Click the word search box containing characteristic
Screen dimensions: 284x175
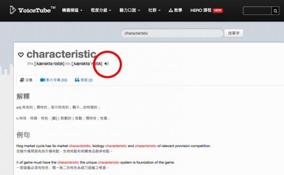(x=172, y=33)
